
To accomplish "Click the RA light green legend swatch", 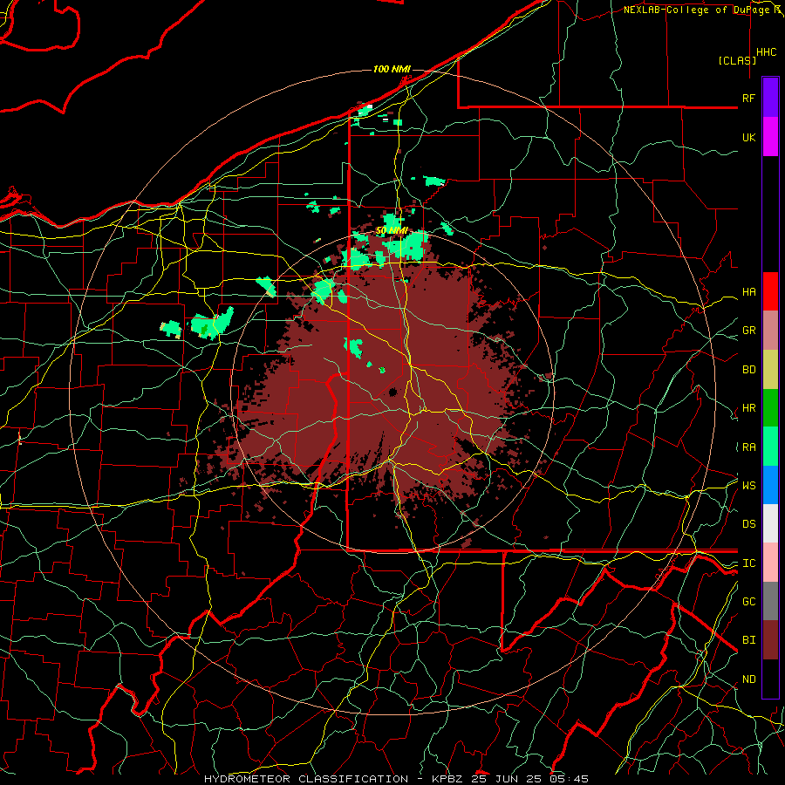I will coord(770,446).
